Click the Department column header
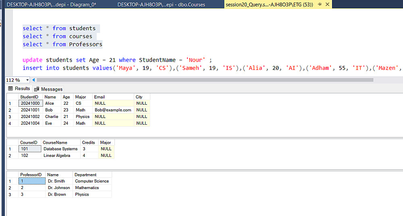The width and height of the screenshot is (403, 216). (x=92, y=175)
